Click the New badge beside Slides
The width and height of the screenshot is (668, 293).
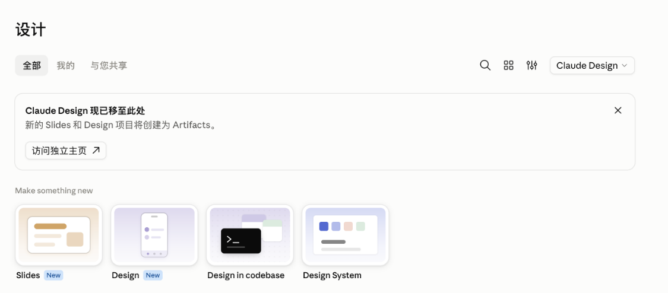(53, 275)
